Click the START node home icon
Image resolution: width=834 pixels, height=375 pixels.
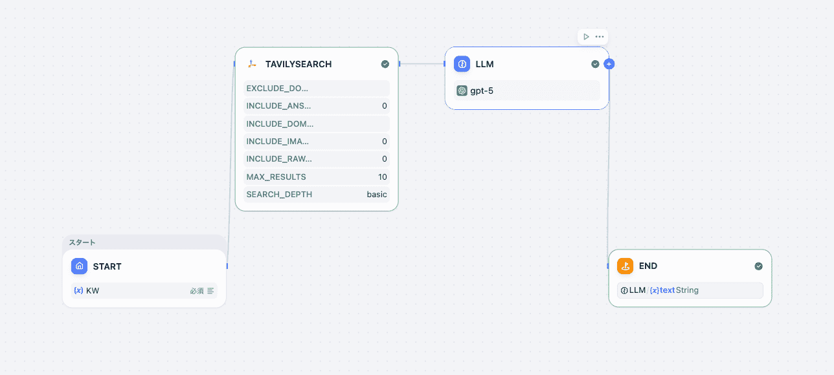(79, 266)
